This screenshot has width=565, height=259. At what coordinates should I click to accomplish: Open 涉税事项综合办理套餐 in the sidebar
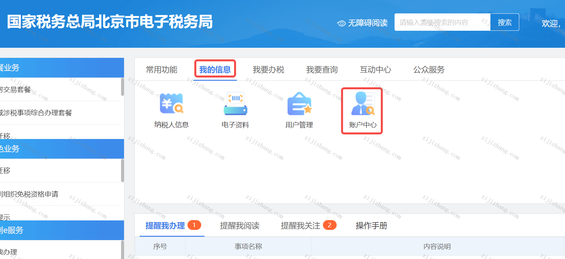point(36,113)
